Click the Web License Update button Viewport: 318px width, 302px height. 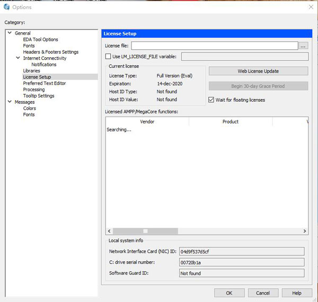258,71
